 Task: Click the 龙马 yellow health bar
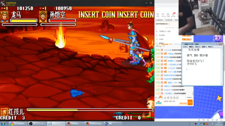click(24, 21)
